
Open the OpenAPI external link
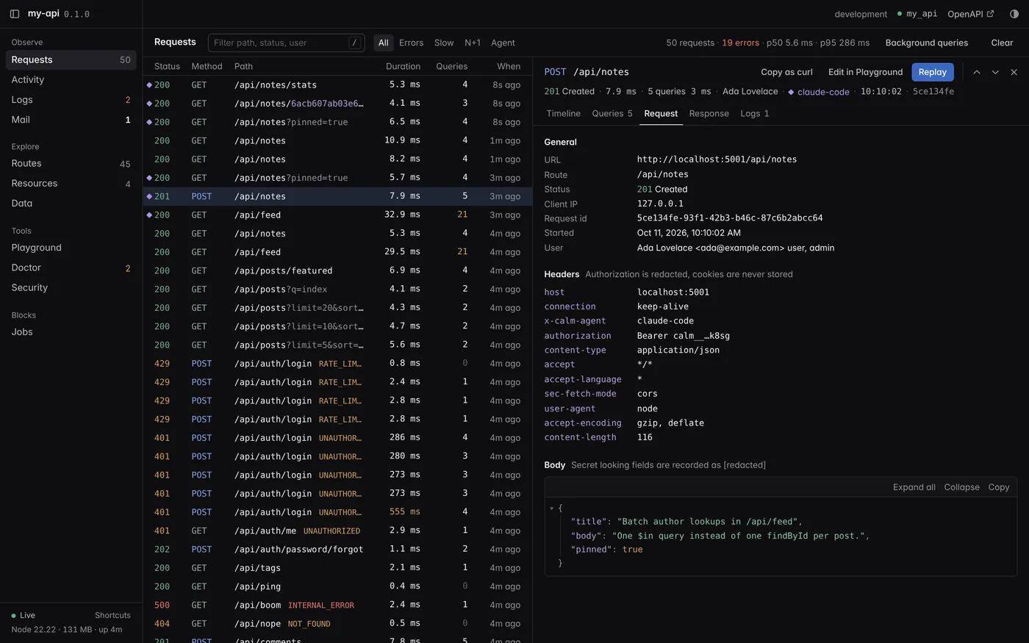point(971,14)
